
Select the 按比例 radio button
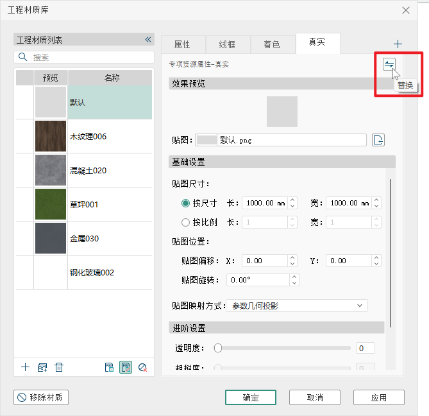pos(186,222)
